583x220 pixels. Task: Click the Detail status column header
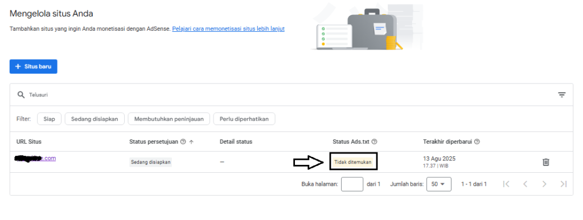coord(236,142)
